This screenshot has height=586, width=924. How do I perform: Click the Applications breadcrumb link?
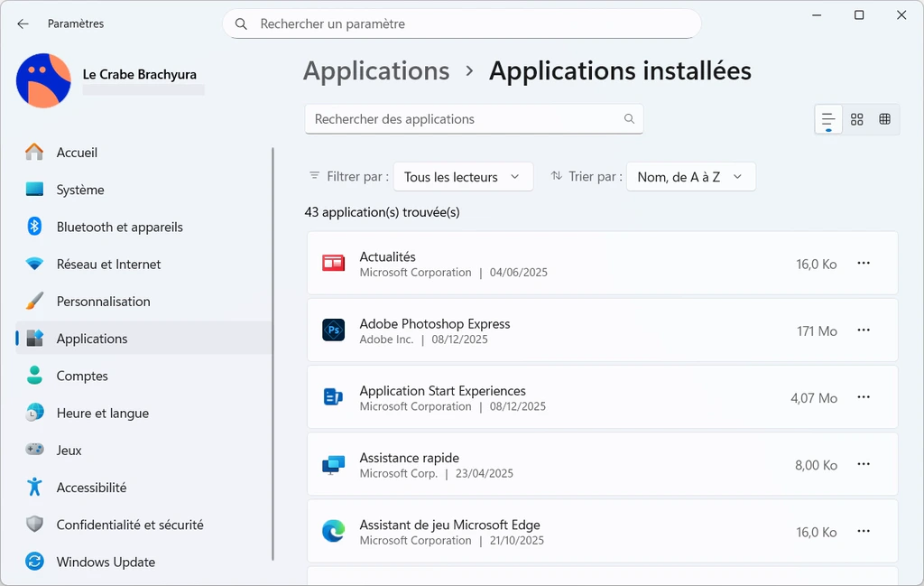[x=376, y=70]
